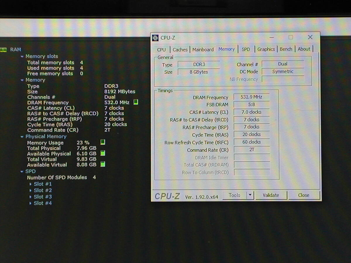Minimize the CPU-Z window
The image size is (351, 263).
point(272,37)
